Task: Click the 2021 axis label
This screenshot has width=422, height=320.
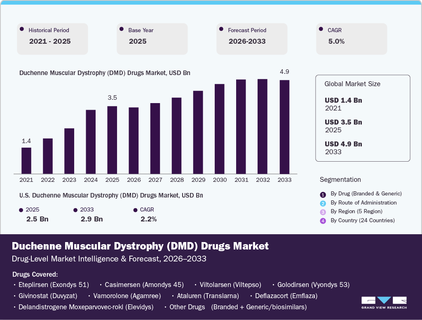Action: pos(26,180)
